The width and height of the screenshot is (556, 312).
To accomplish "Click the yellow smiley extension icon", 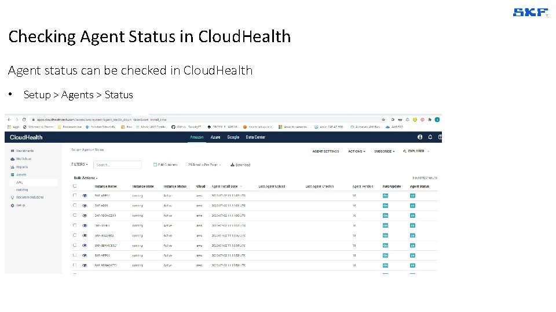I will coord(415,120).
